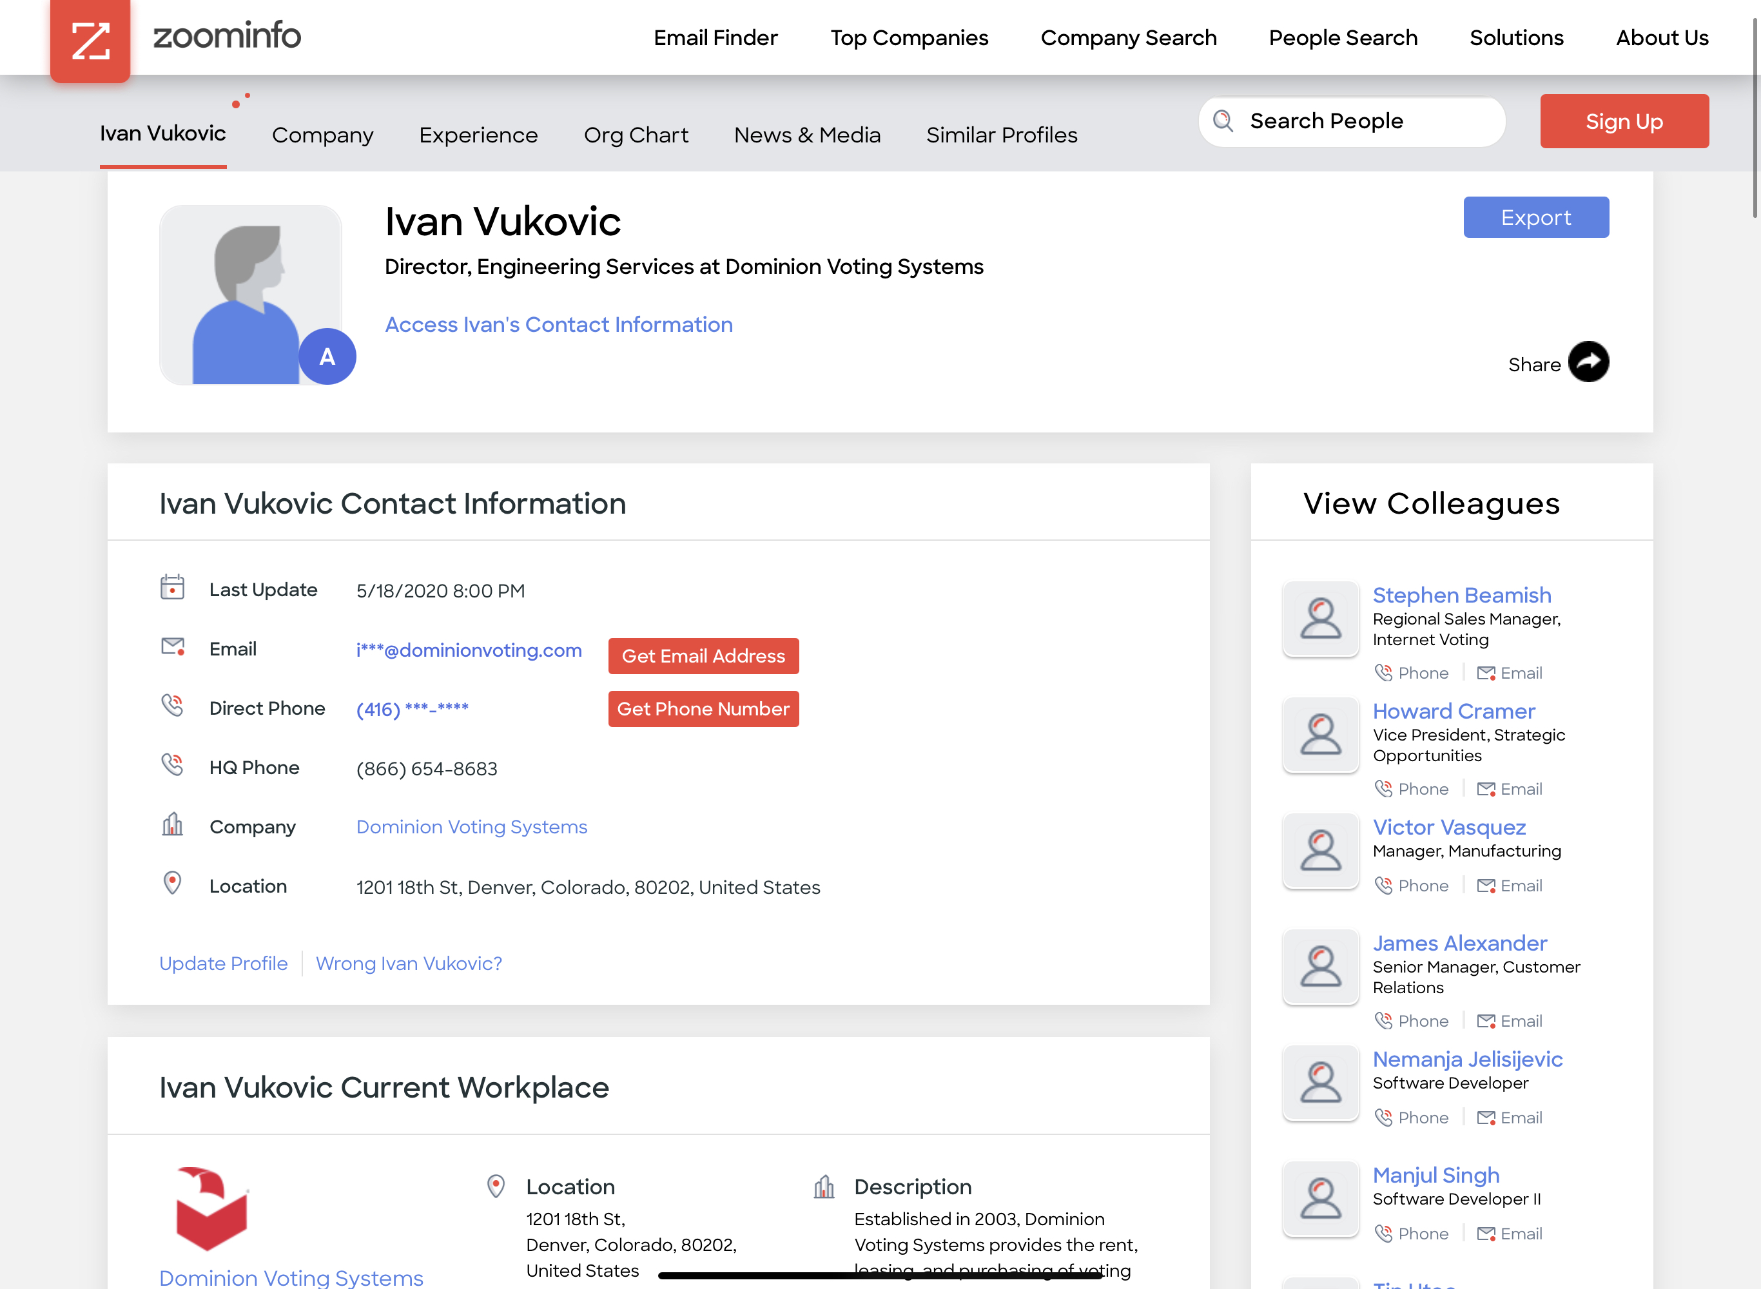This screenshot has width=1761, height=1289.
Task: Click the Email envelope icon in contact info
Action: (x=173, y=647)
